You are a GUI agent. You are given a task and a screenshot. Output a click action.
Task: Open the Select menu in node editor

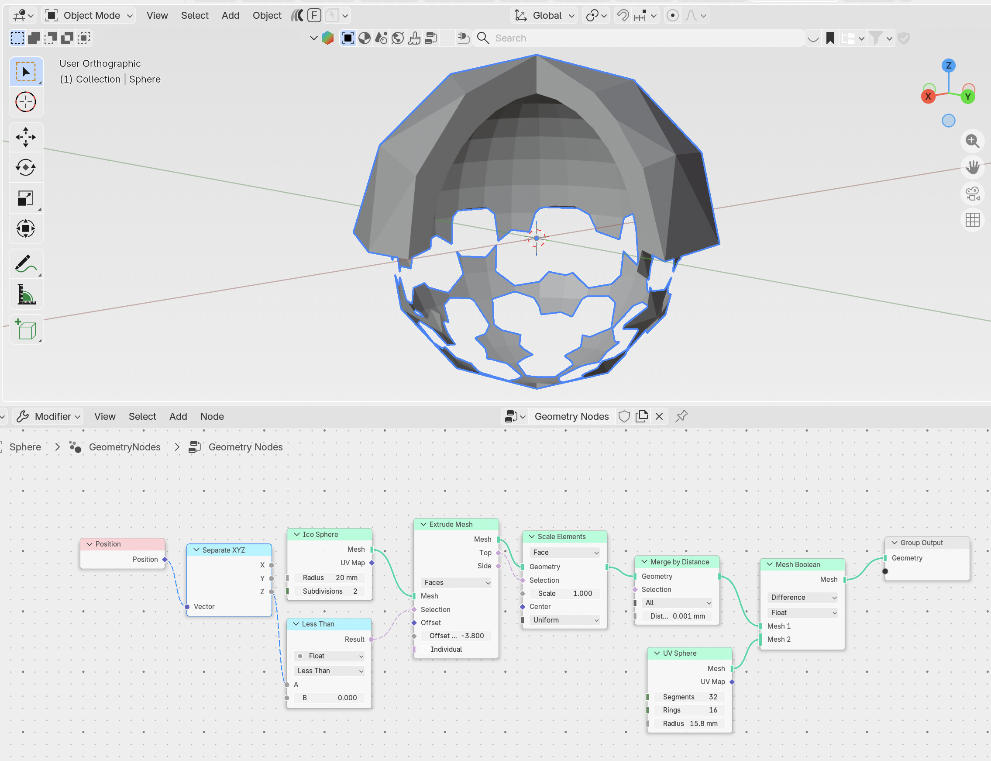(142, 416)
